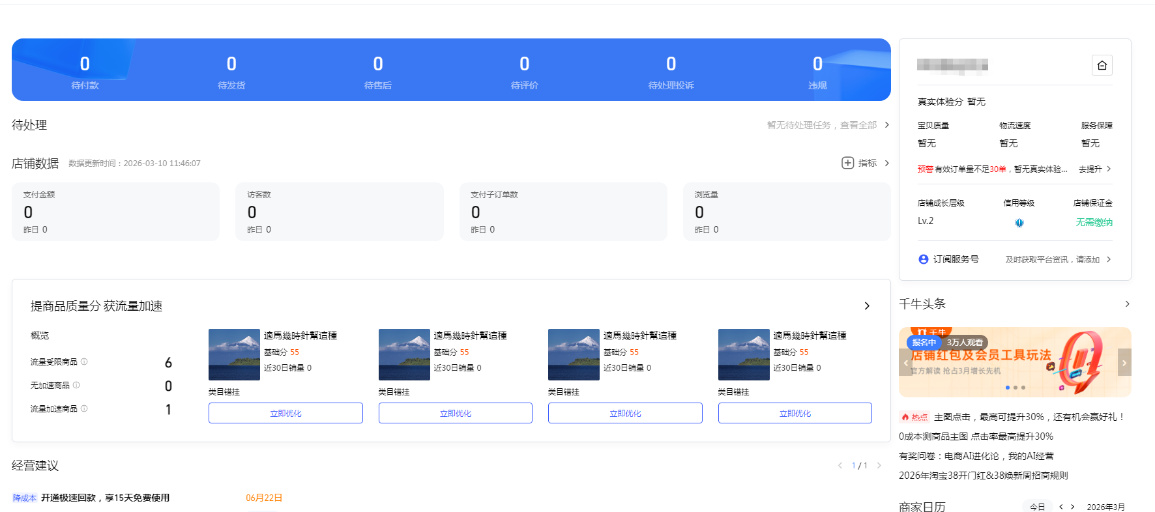
Task: Expand the 提商品质量分 section arrow
Action: (x=867, y=306)
